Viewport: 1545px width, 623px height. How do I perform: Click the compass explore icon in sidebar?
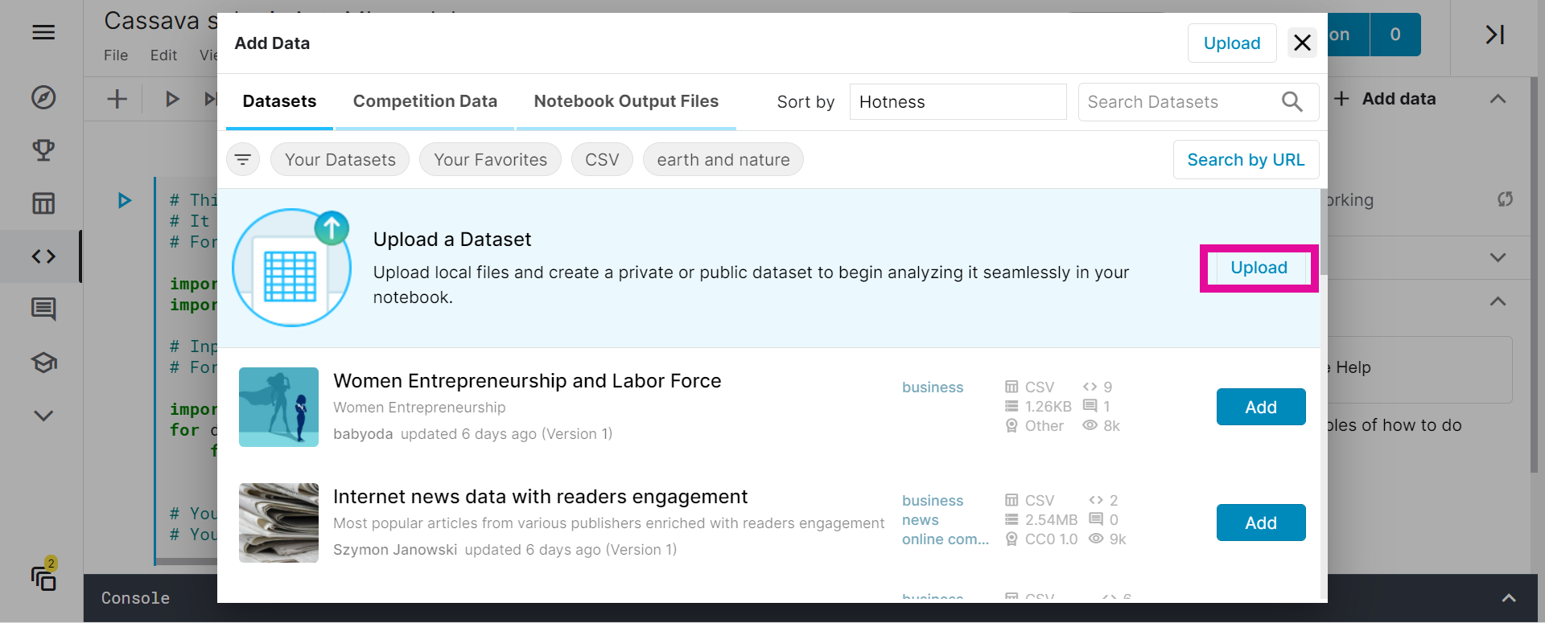(x=43, y=97)
